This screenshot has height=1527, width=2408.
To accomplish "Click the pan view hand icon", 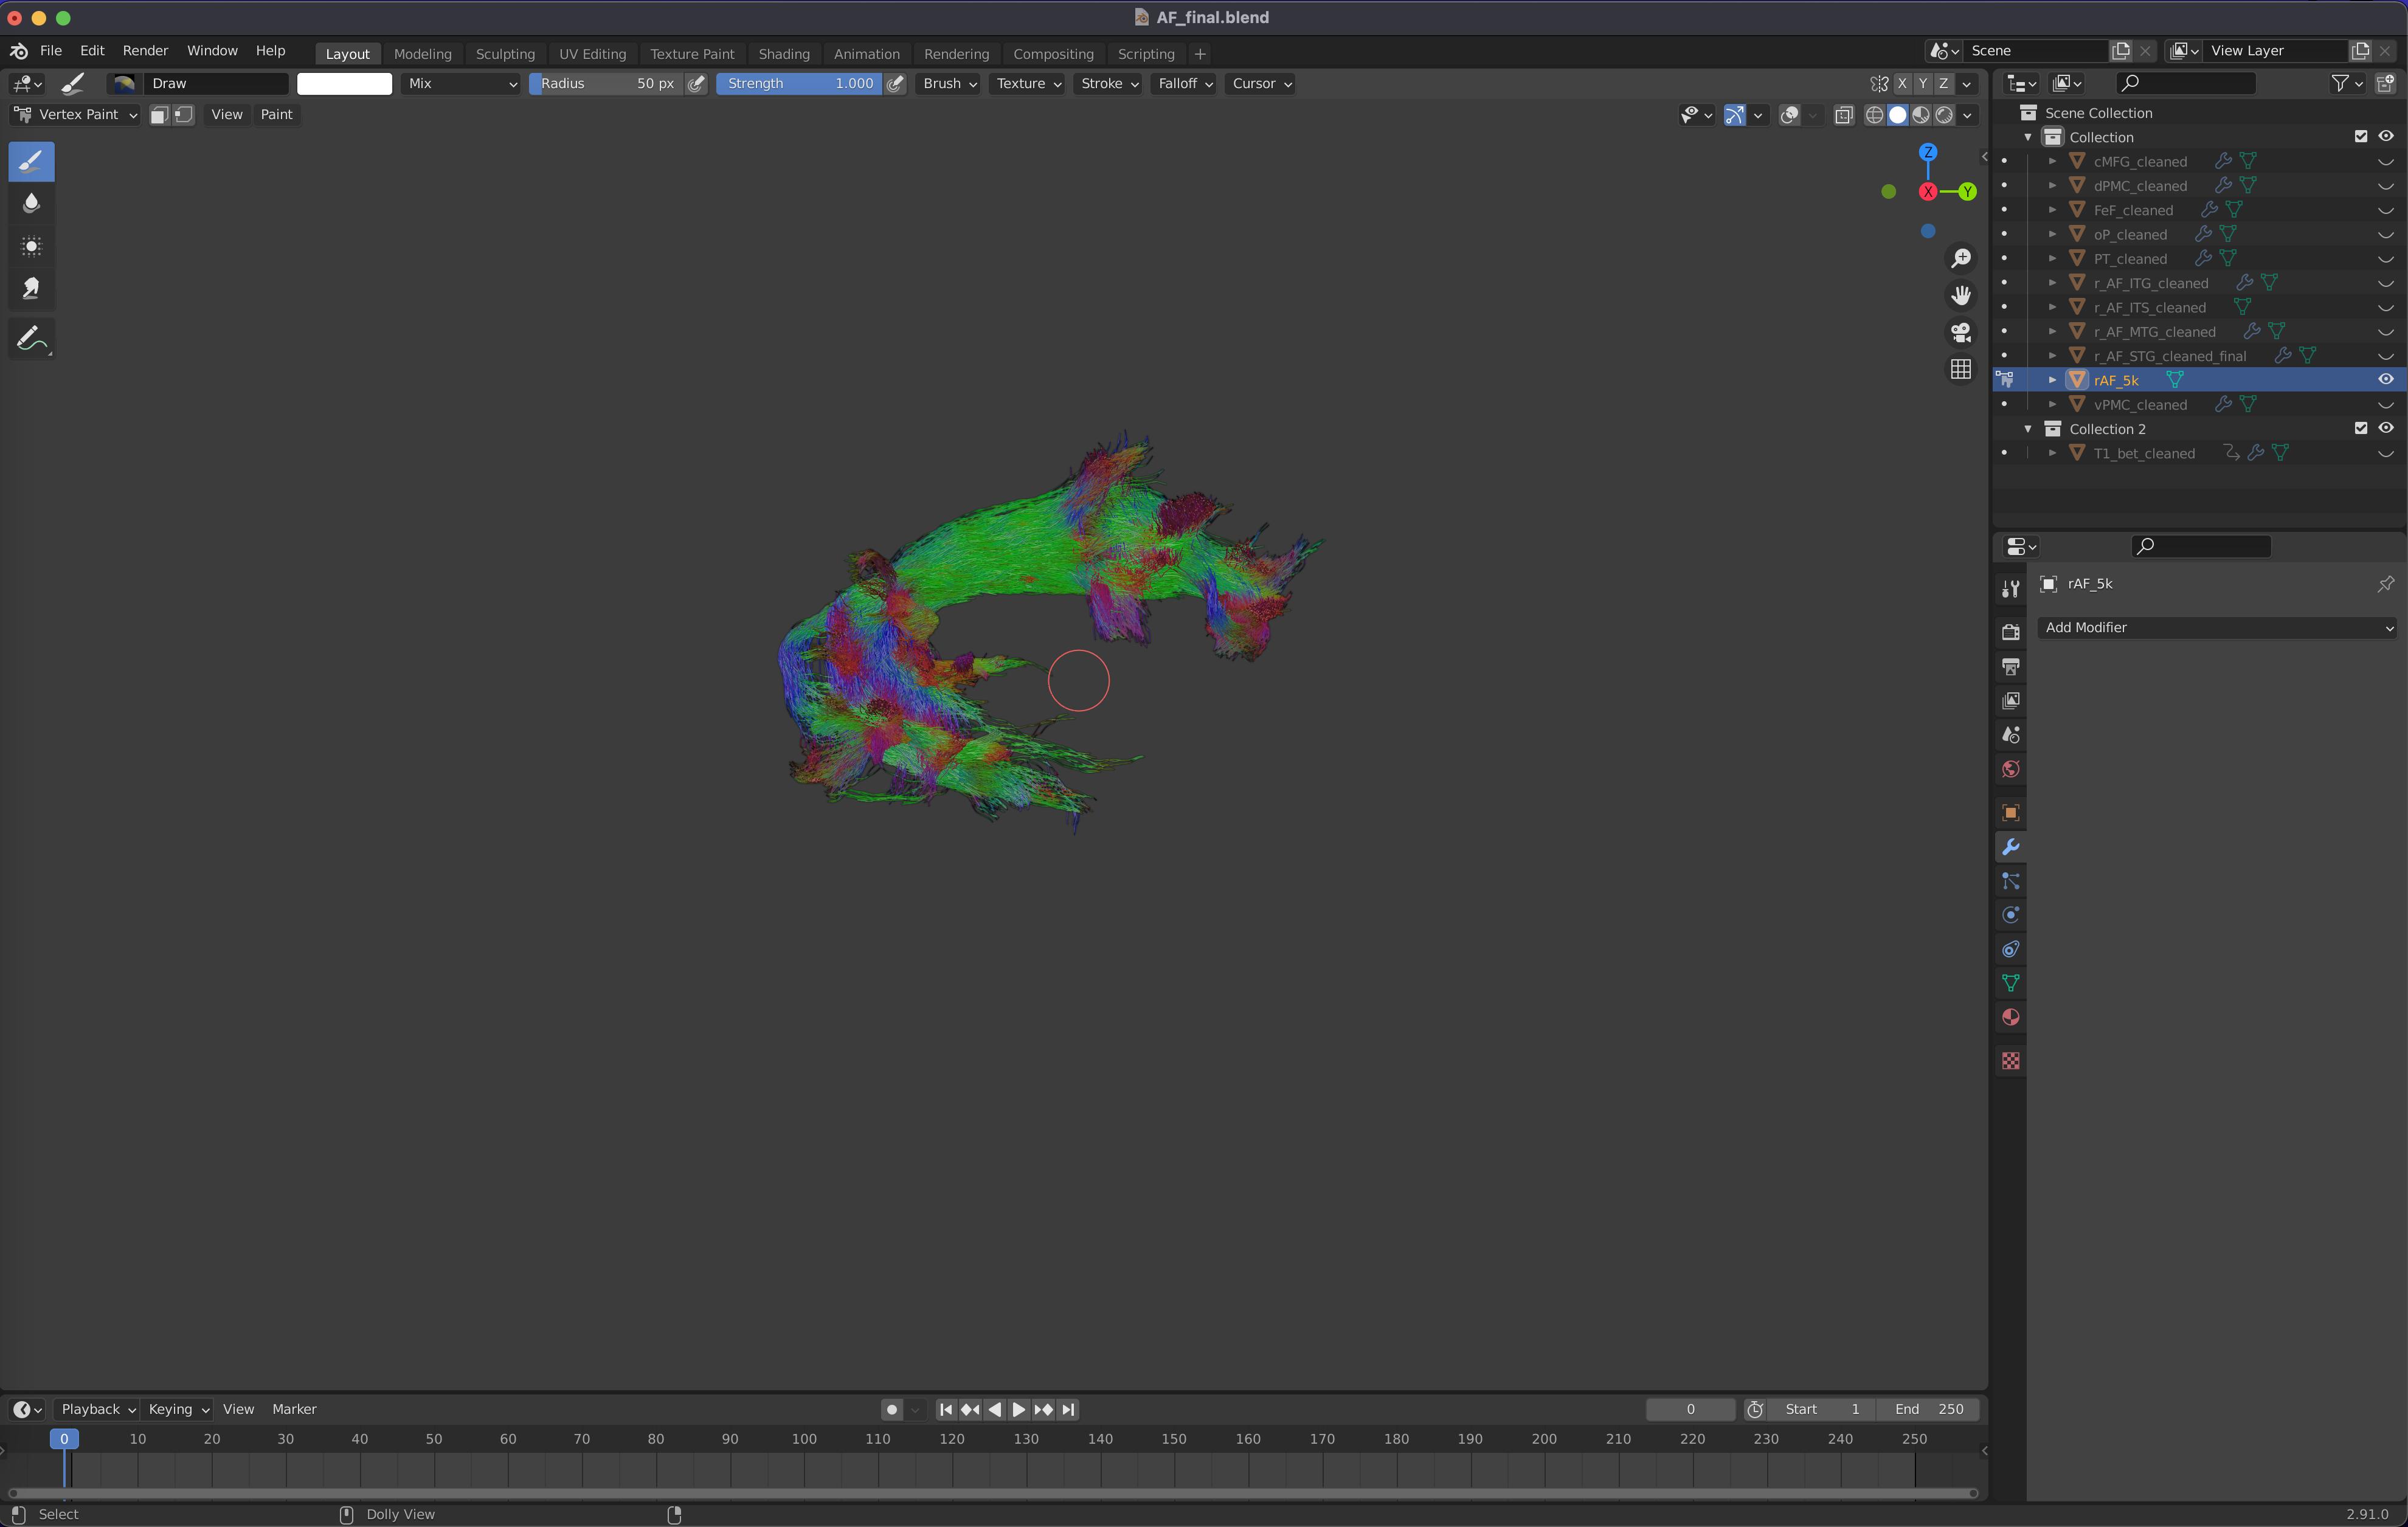I will (x=1961, y=295).
